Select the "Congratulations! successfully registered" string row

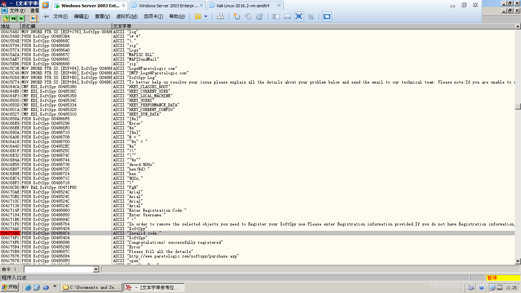click(x=257, y=242)
